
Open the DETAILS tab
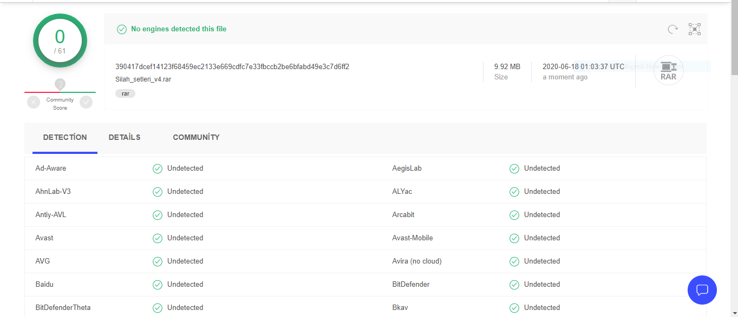(125, 138)
